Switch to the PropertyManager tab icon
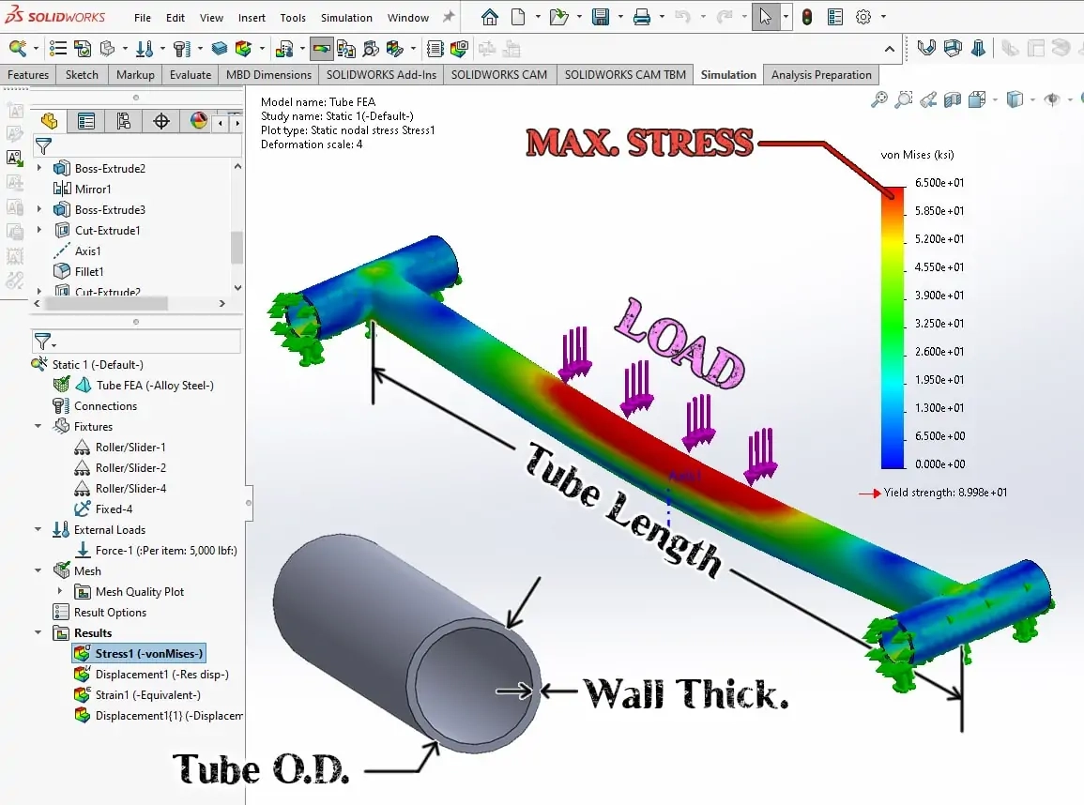The image size is (1084, 805). [x=86, y=121]
